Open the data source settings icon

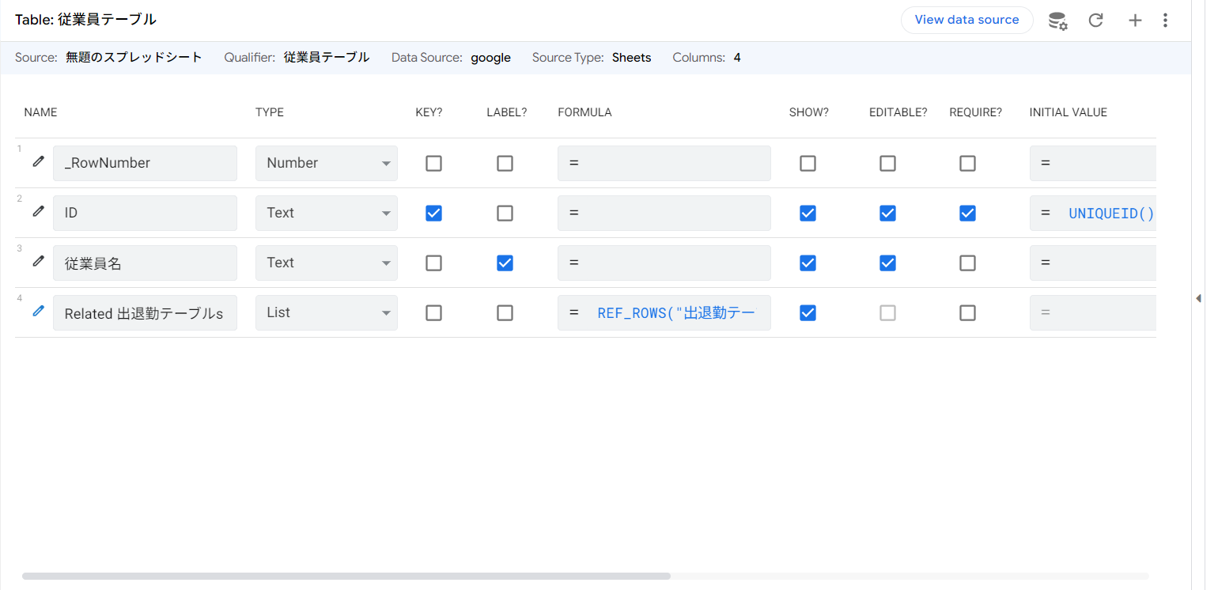tap(1057, 21)
